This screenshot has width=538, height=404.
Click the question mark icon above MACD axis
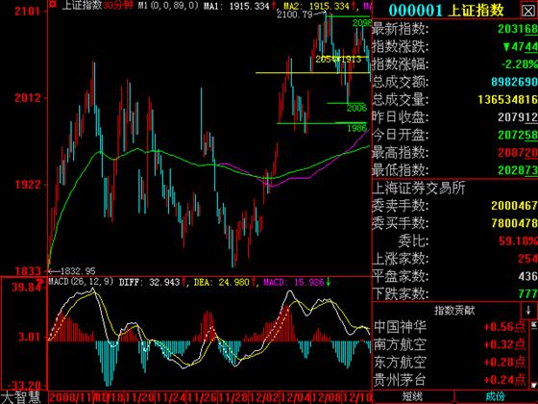40,283
